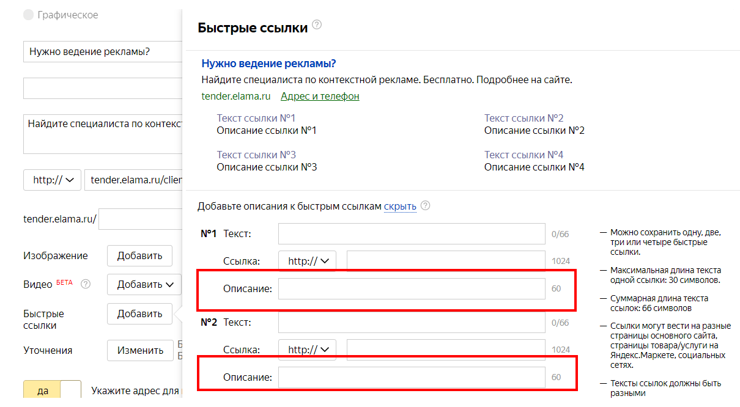Focus the Описание field for link №2
740x407 pixels.
pos(411,377)
